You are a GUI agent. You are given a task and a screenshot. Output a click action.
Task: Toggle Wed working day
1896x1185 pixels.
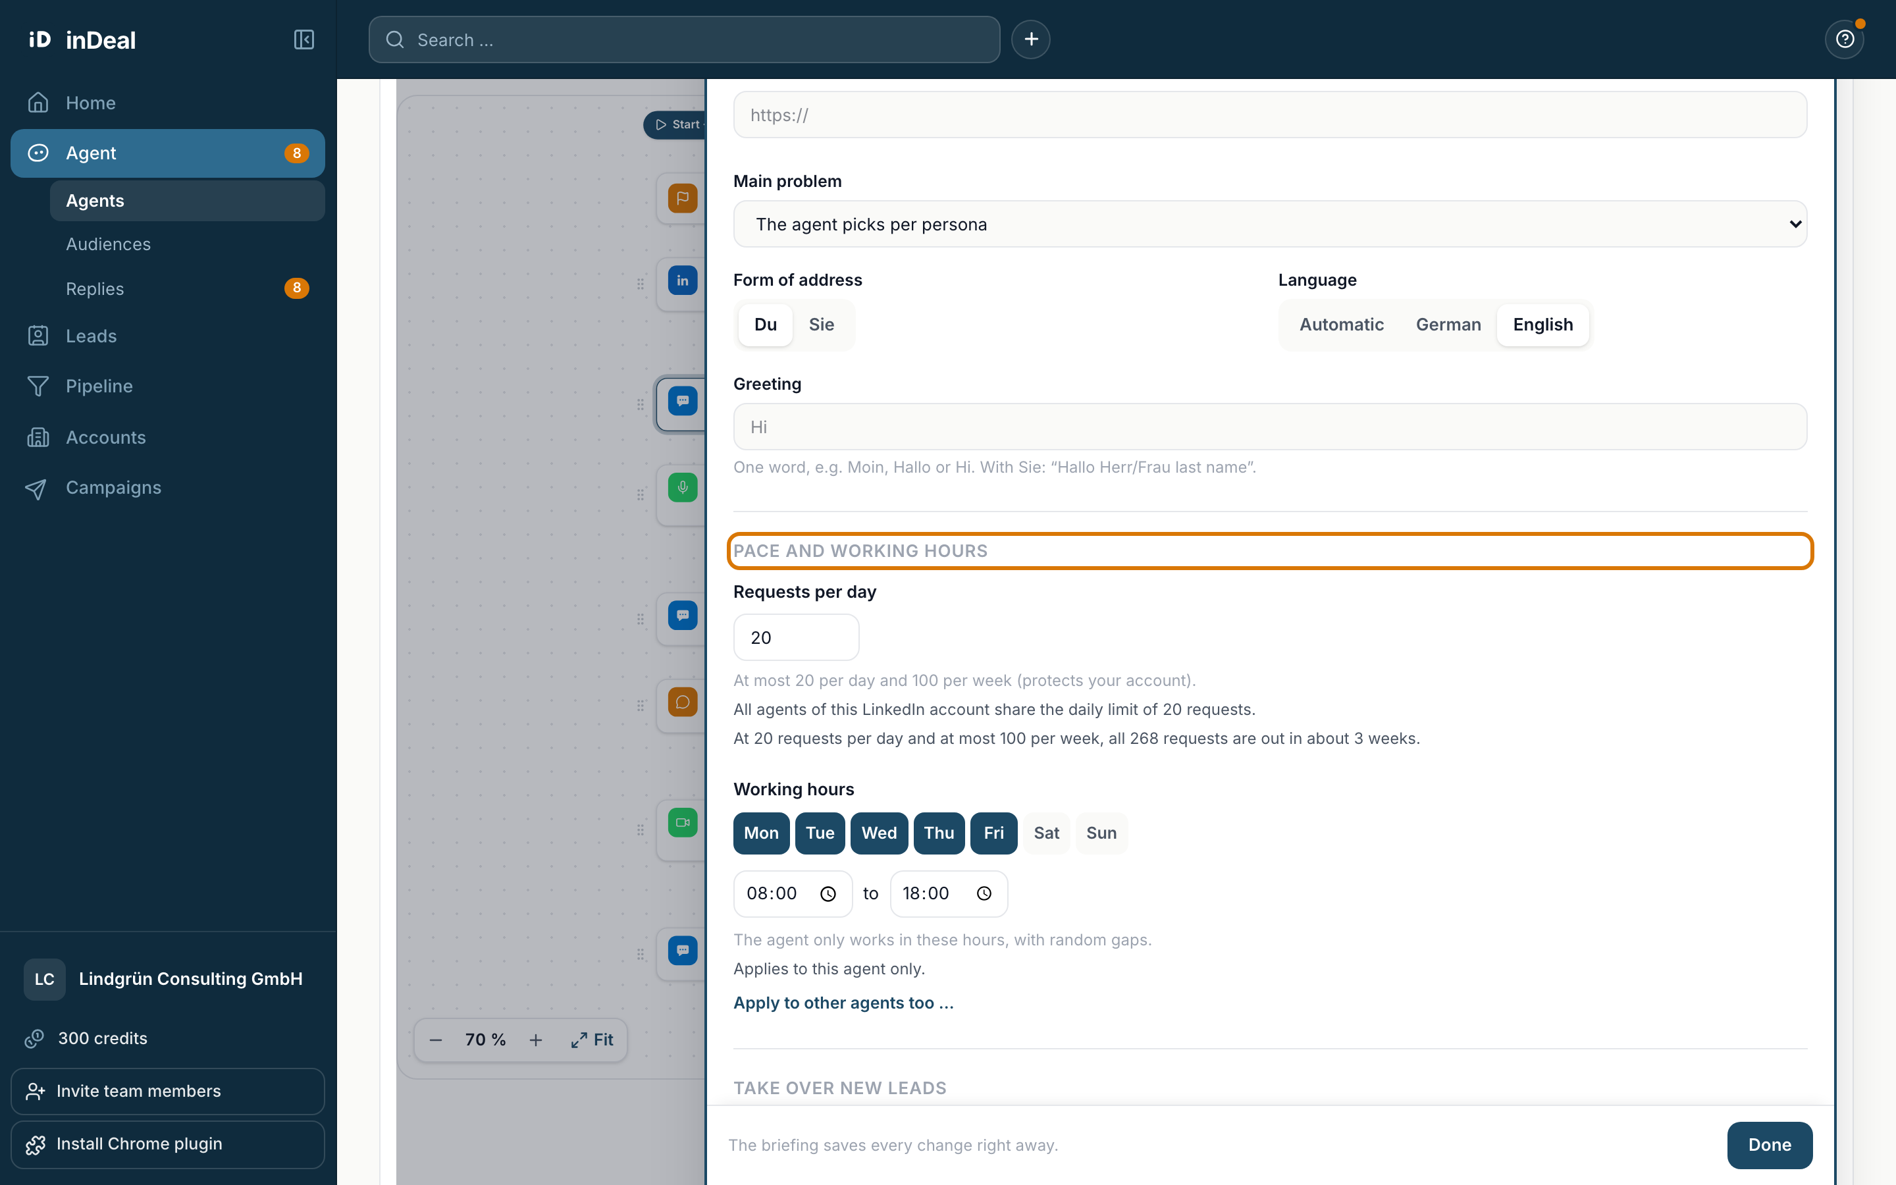click(x=879, y=833)
